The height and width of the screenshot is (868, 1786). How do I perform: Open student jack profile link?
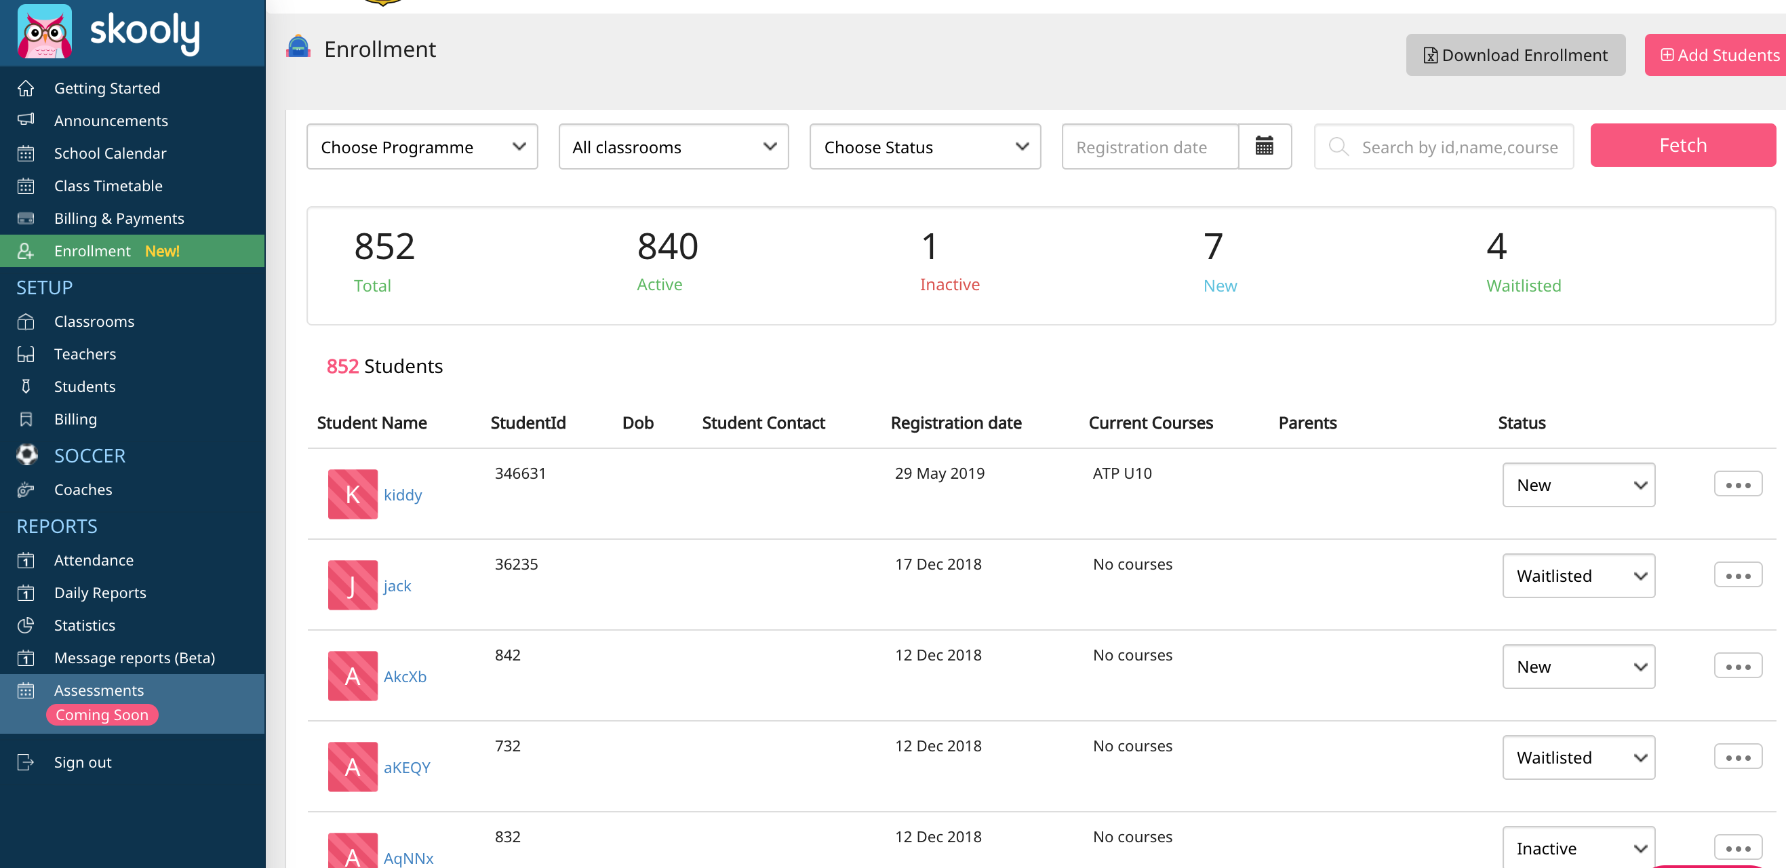click(397, 586)
